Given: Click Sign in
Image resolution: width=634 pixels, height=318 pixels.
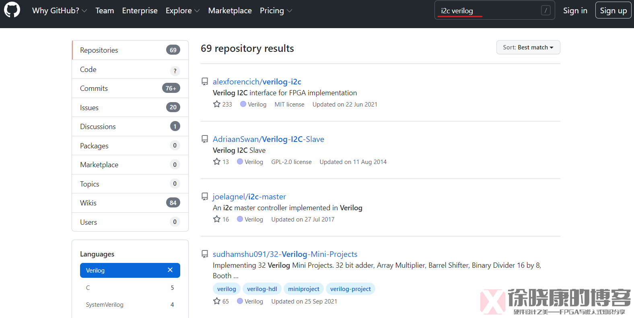Looking at the screenshot, I should [575, 10].
